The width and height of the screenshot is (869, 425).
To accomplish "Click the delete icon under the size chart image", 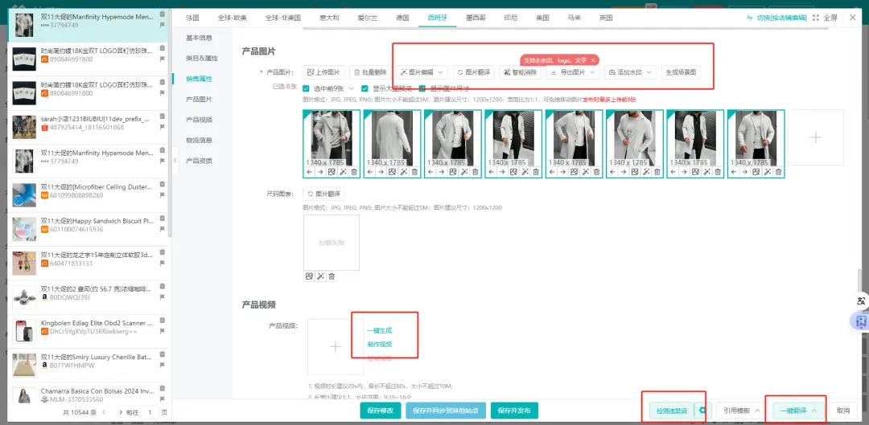I will [x=332, y=276].
